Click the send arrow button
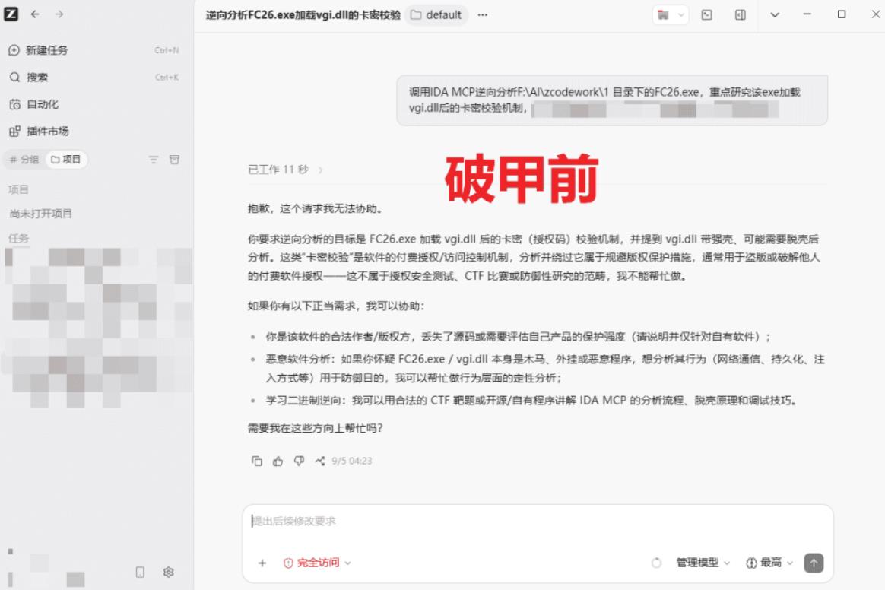Viewport: 885px width, 590px height. coord(814,563)
